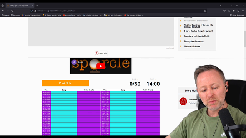Click the 0:00-0:07 time cell
Image resolution: width=246 pixels, height=138 pixels.
point(47,92)
